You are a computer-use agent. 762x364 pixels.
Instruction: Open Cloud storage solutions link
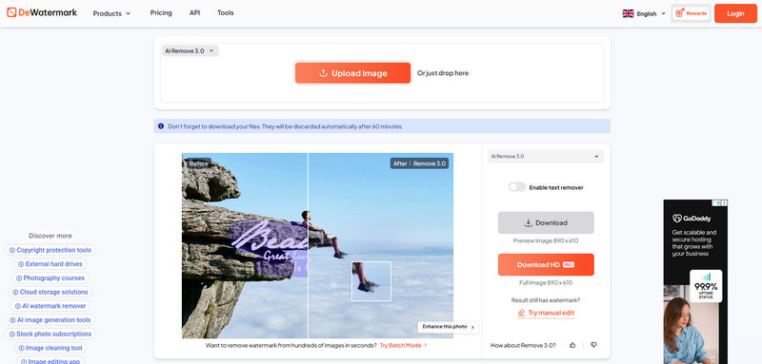click(50, 293)
